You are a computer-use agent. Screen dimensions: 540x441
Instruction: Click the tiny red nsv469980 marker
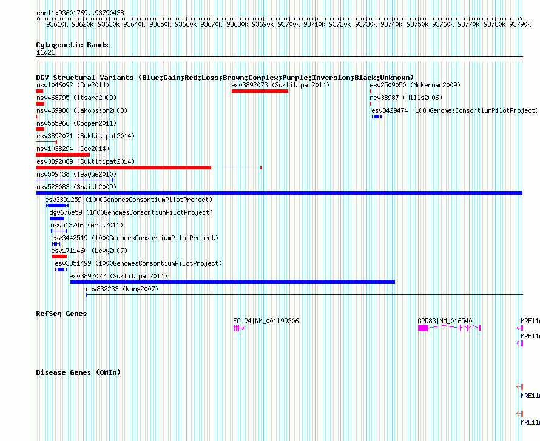coord(36,116)
